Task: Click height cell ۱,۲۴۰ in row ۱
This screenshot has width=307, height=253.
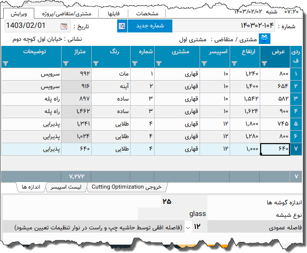Action: [245, 74]
